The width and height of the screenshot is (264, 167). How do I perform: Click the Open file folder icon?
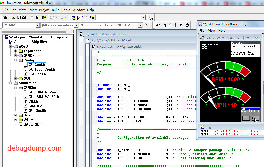(13, 18)
